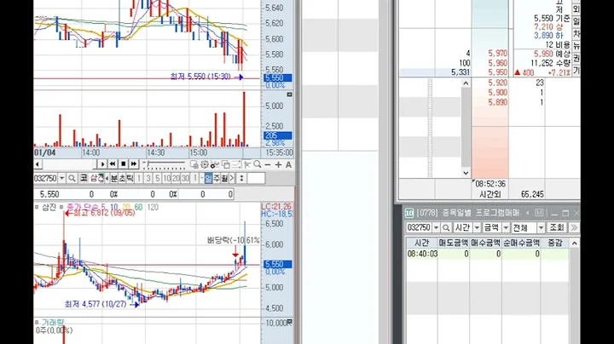Click the 조회 query button
Image resolution: width=614 pixels, height=344 pixels.
(x=556, y=227)
